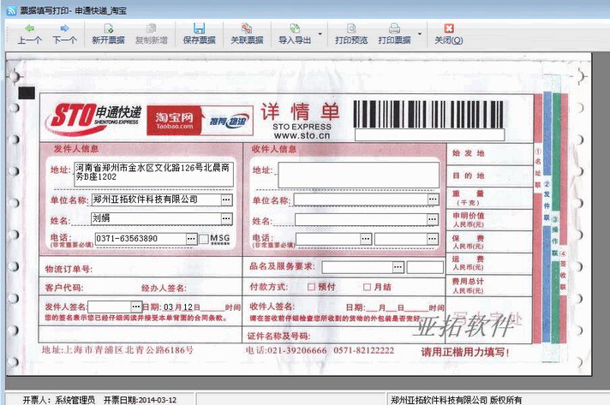Open recipient 姓名 ellipsis picker
This screenshot has height=405, width=610.
[x=433, y=220]
